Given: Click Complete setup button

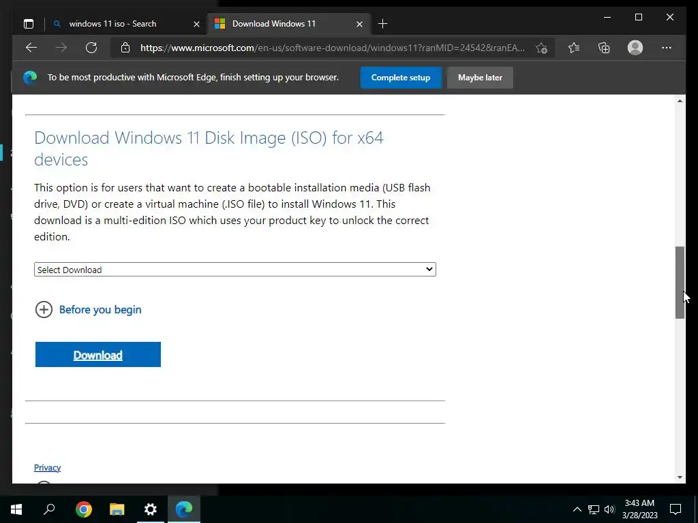Looking at the screenshot, I should coord(401,78).
